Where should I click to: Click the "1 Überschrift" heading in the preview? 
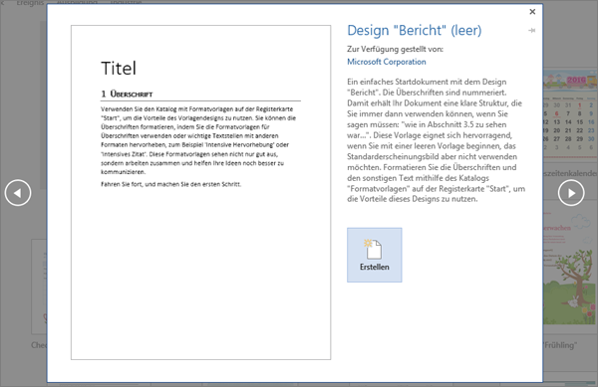[127, 94]
